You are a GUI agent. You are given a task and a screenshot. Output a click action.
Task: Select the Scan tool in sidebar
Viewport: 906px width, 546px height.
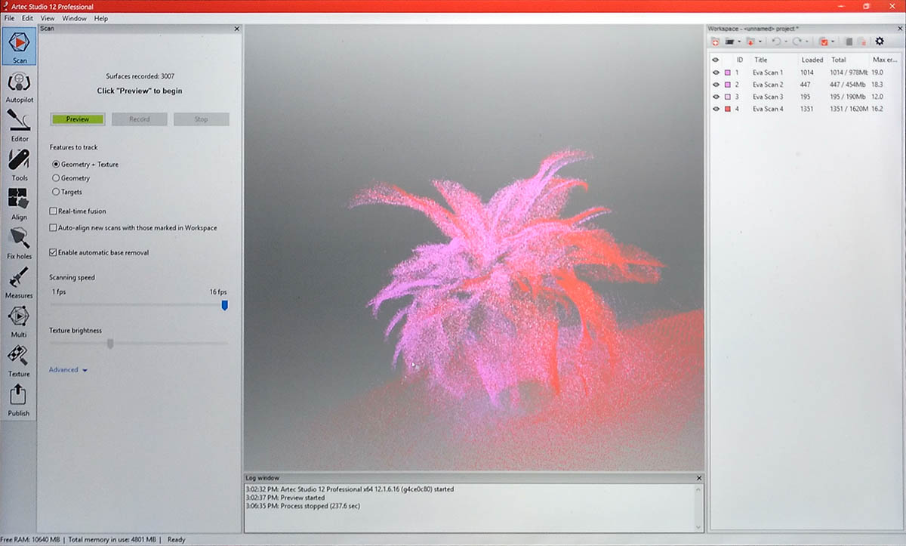click(19, 47)
